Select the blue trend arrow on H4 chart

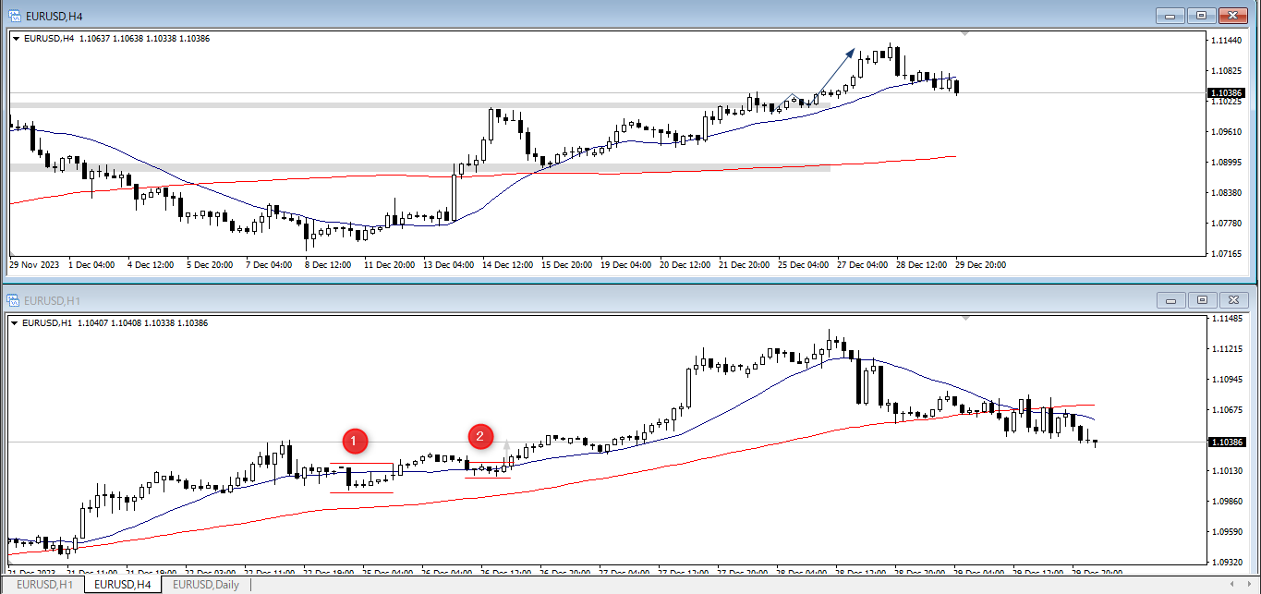tap(835, 71)
